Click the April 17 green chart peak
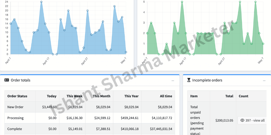This screenshot has height=135, width=271. [x=182, y=2]
